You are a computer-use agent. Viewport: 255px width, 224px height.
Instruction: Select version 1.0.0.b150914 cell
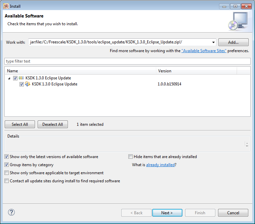pyautogui.click(x=169, y=84)
